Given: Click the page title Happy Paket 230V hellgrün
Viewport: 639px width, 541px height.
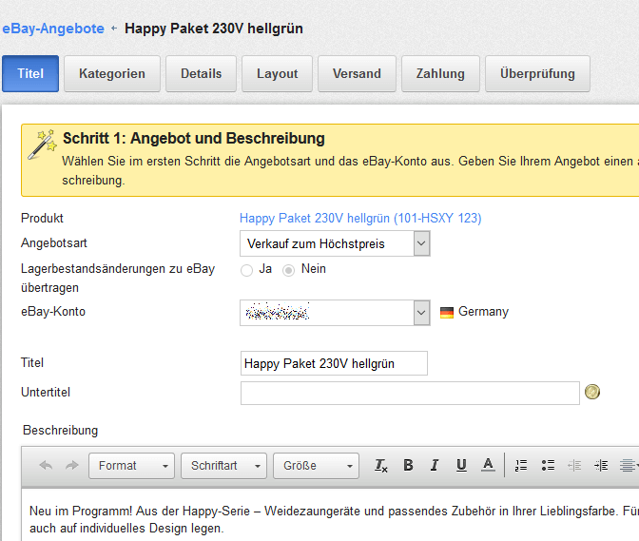Looking at the screenshot, I should 214,29.
